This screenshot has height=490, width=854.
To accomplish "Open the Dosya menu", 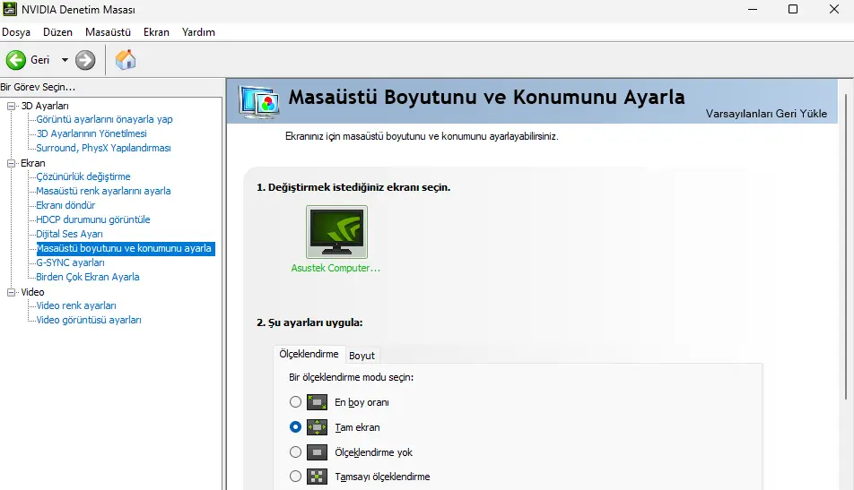I will pyautogui.click(x=16, y=32).
